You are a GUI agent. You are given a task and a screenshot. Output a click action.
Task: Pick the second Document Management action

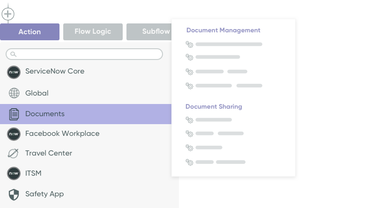217,57
